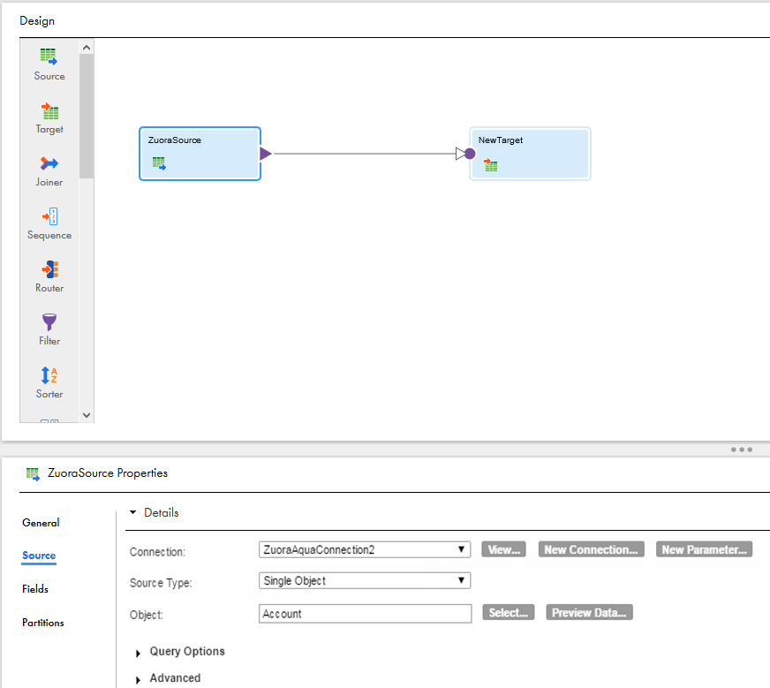Click the Connection: label
The image size is (770, 688).
(158, 552)
